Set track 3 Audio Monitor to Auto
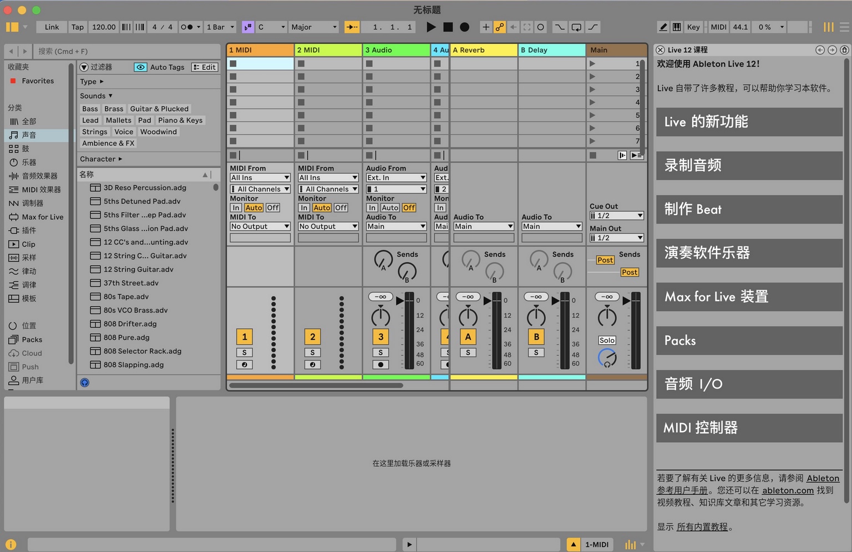The image size is (852, 552). click(x=390, y=208)
